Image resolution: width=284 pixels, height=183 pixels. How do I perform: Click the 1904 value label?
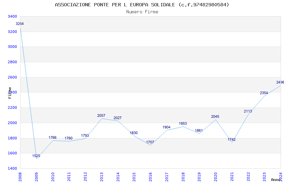(166, 127)
